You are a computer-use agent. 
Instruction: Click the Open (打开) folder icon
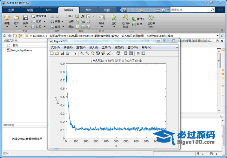(x=16, y=18)
